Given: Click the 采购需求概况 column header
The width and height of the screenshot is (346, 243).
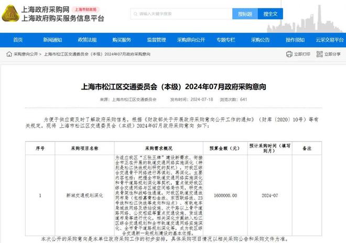Looking at the screenshot, I should click(x=159, y=148).
